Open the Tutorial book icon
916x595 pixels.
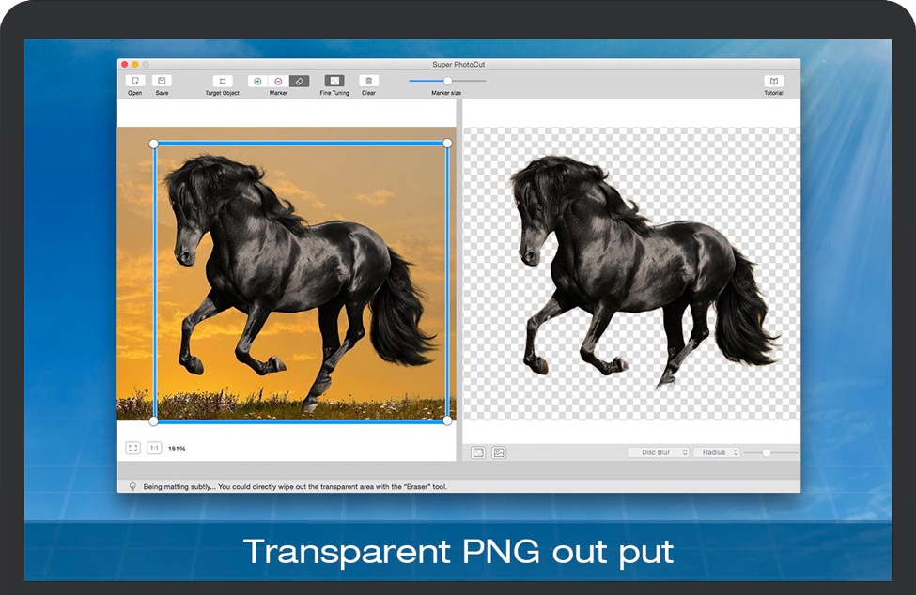click(773, 81)
